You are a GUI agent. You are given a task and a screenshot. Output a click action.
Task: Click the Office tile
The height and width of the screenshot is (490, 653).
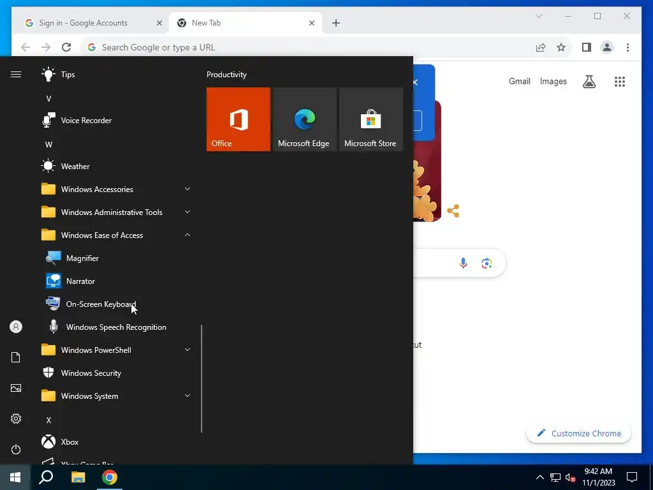[x=238, y=119]
